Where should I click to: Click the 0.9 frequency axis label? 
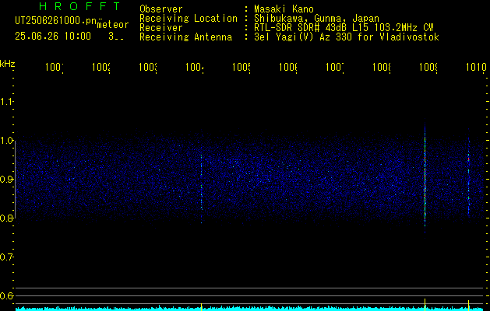[x=7, y=180]
